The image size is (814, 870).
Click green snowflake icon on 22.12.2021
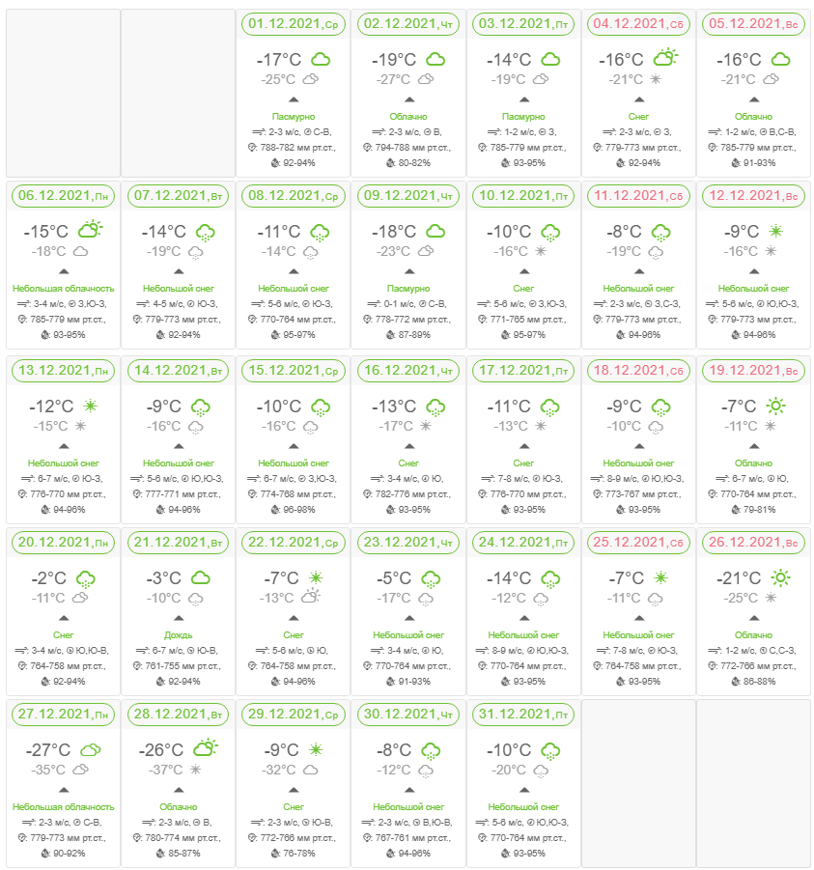pyautogui.click(x=316, y=577)
